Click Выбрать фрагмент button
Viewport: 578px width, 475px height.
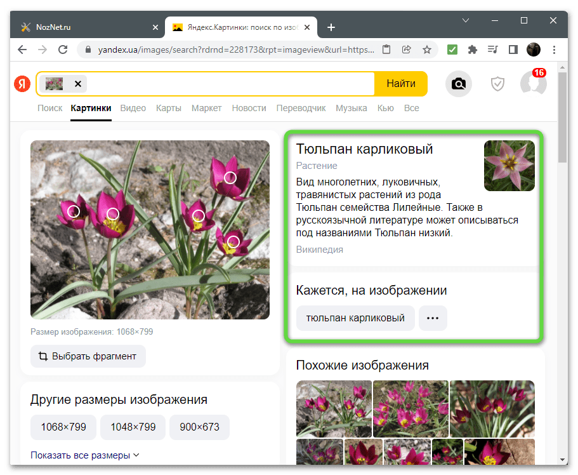pyautogui.click(x=88, y=356)
